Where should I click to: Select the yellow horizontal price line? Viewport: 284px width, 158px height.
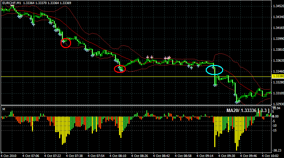102,77
